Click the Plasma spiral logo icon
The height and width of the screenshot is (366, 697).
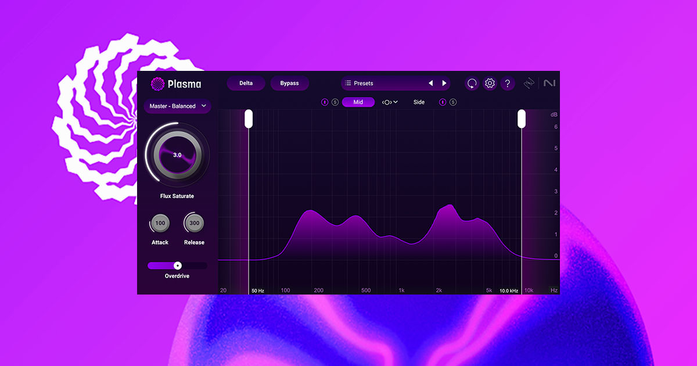157,84
